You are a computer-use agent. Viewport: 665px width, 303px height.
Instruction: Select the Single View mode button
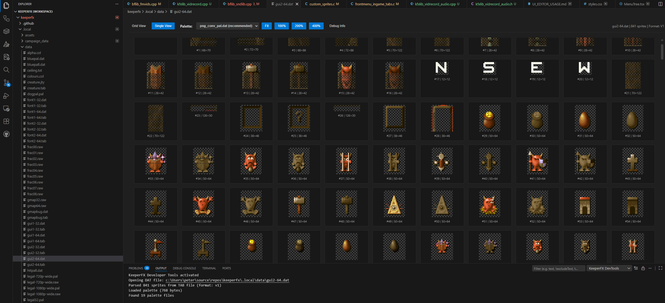(163, 26)
